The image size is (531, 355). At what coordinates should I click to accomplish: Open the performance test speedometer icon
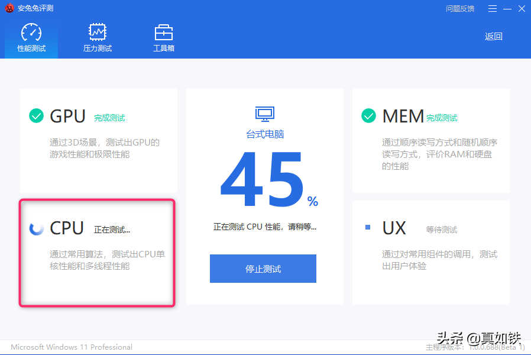[31, 33]
